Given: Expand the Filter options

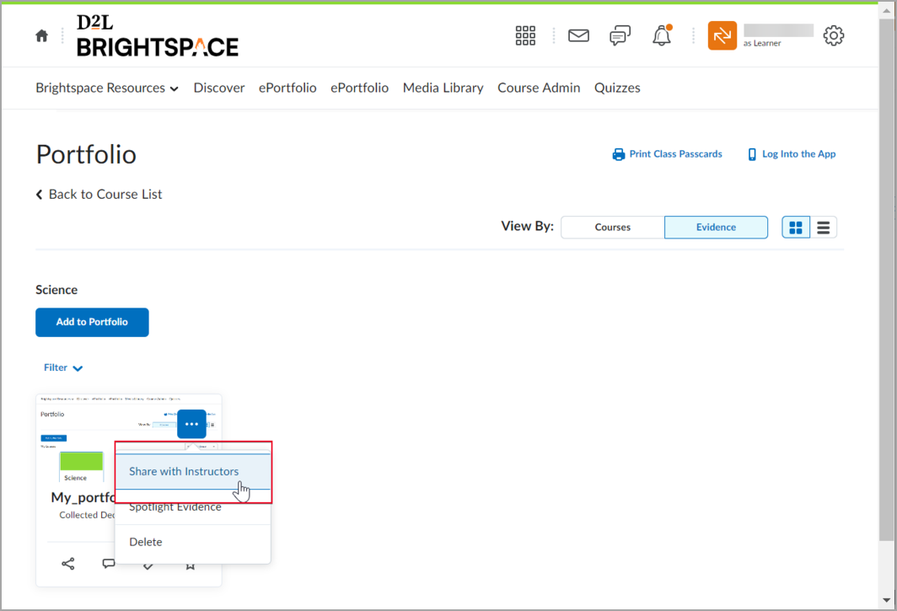Looking at the screenshot, I should (x=62, y=367).
